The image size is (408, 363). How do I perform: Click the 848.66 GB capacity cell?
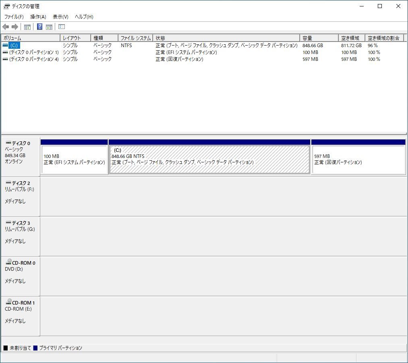coord(313,45)
